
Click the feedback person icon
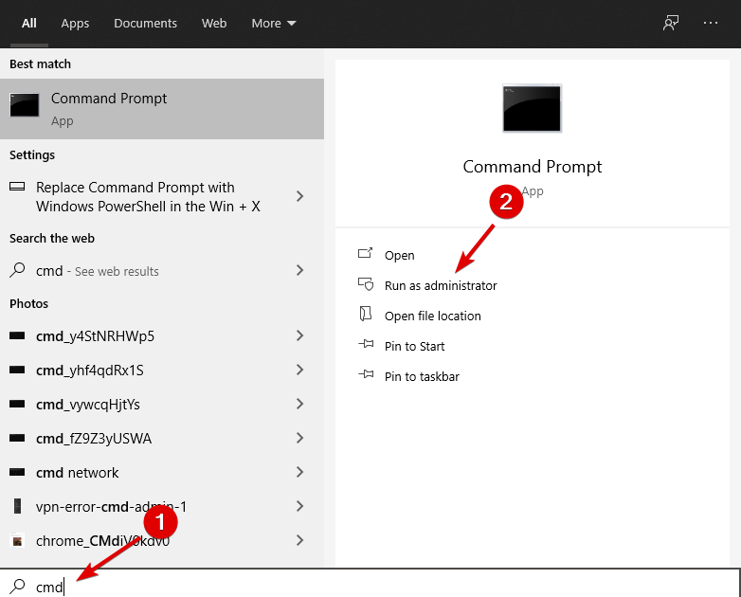tap(671, 23)
